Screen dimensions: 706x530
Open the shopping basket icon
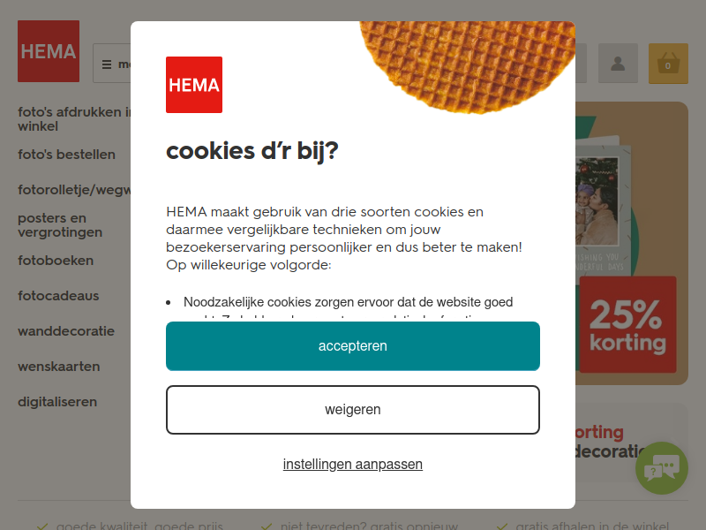[x=668, y=64]
